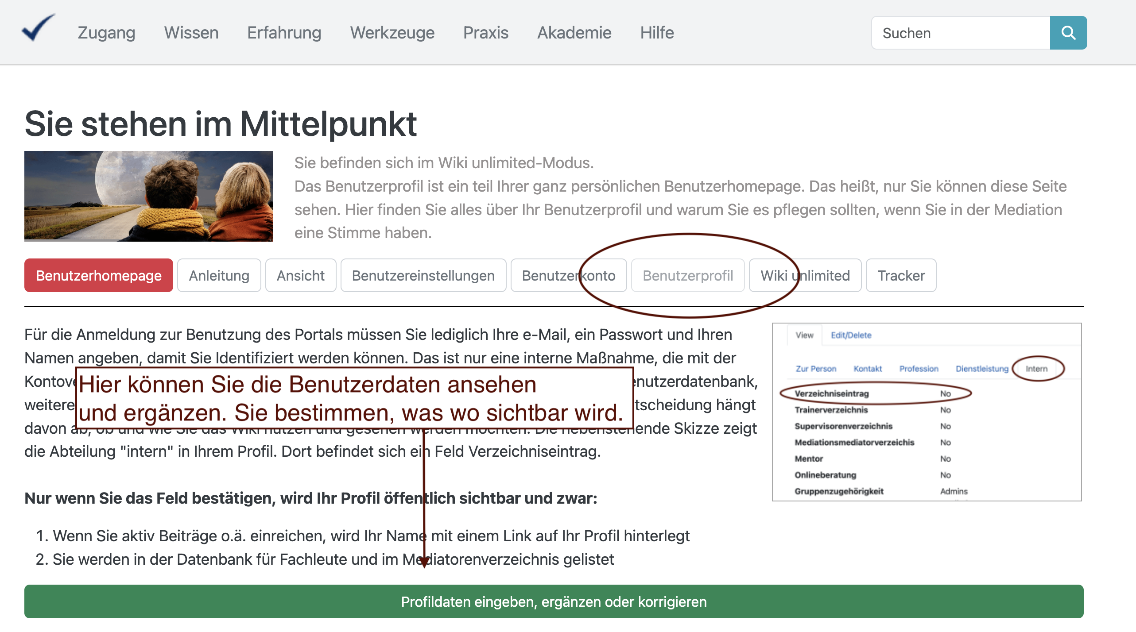This screenshot has height=632, width=1136.
Task: Select Praxis in the top navigation
Action: click(x=485, y=33)
